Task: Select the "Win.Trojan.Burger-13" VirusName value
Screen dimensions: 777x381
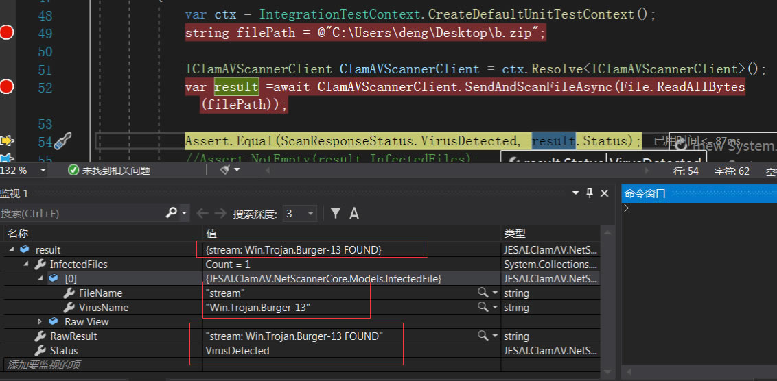Action: tap(257, 307)
